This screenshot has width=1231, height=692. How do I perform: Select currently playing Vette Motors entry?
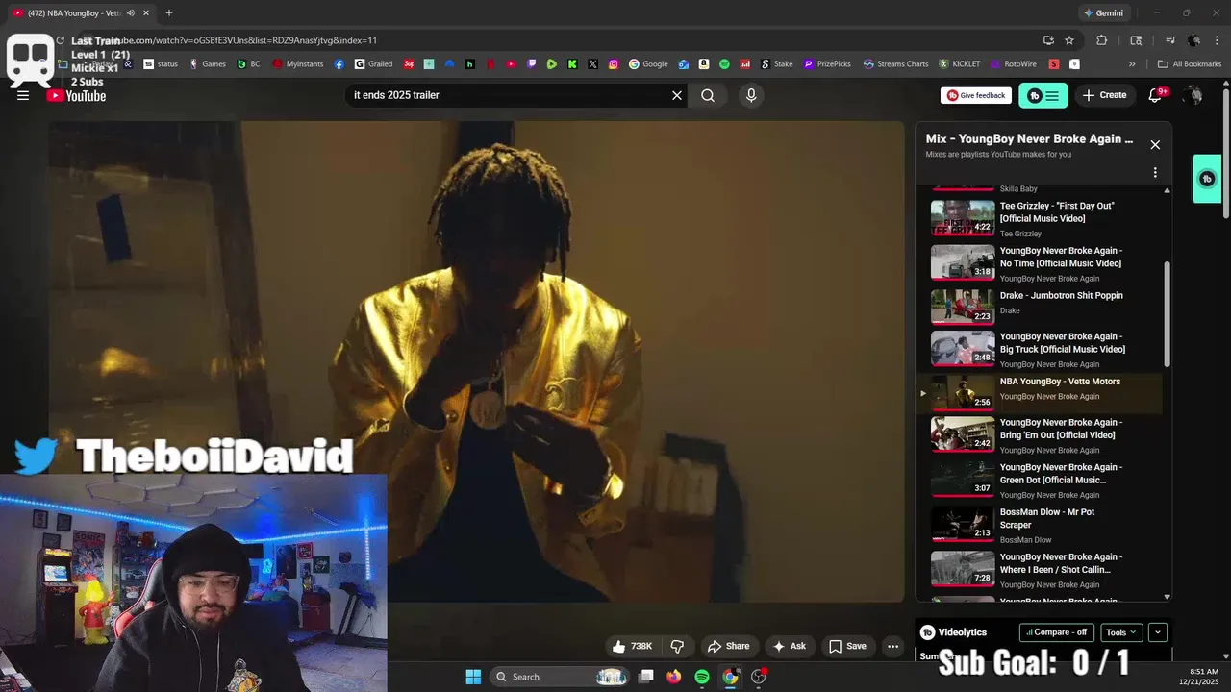click(x=1040, y=392)
